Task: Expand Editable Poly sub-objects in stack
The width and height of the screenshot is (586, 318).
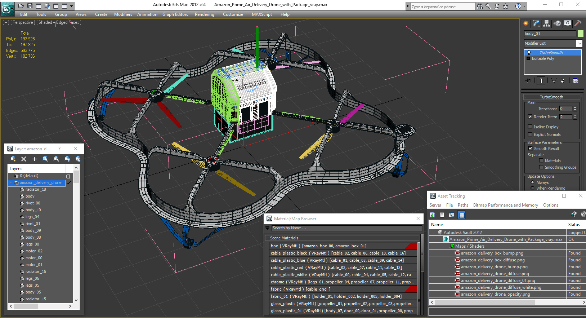Action: [x=528, y=58]
